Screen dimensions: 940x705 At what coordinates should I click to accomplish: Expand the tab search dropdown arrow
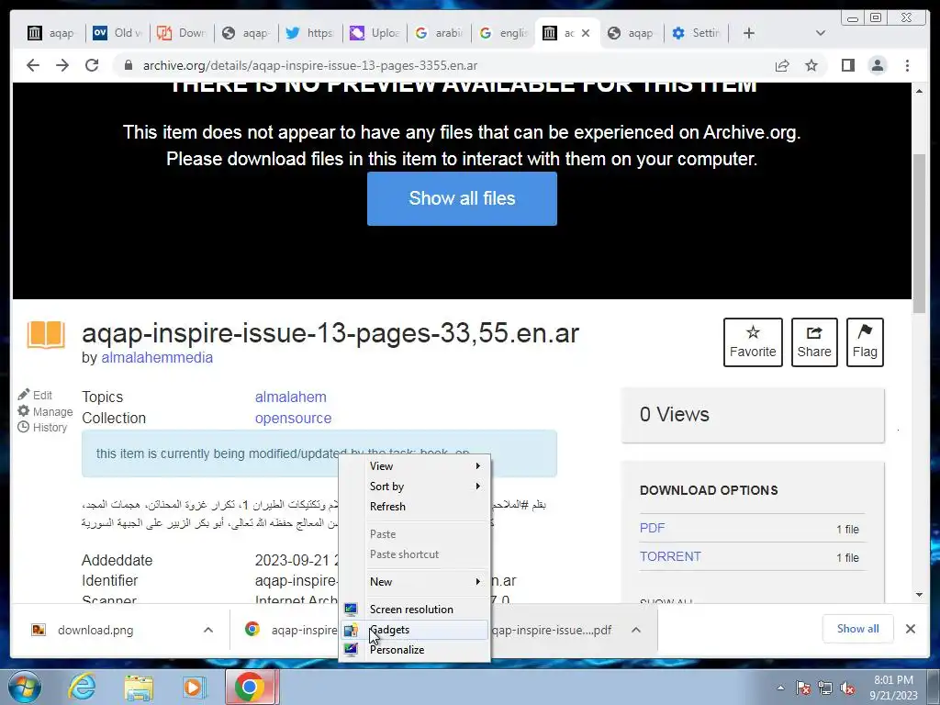pos(821,33)
